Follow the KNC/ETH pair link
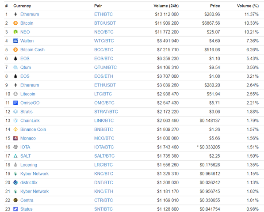 pyautogui.click(x=104, y=191)
